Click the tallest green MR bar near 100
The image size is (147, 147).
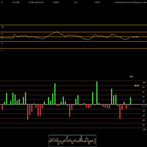coord(97,93)
